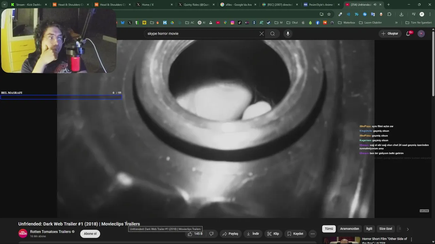Open the M bookmarks folder
Screen dimensions: 435x244
coord(278,23)
